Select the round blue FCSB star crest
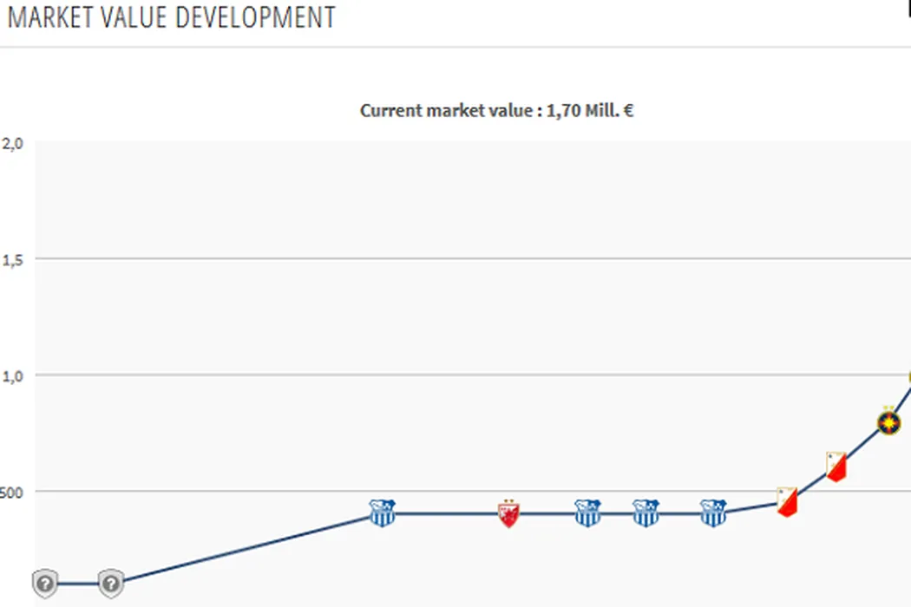 (888, 422)
